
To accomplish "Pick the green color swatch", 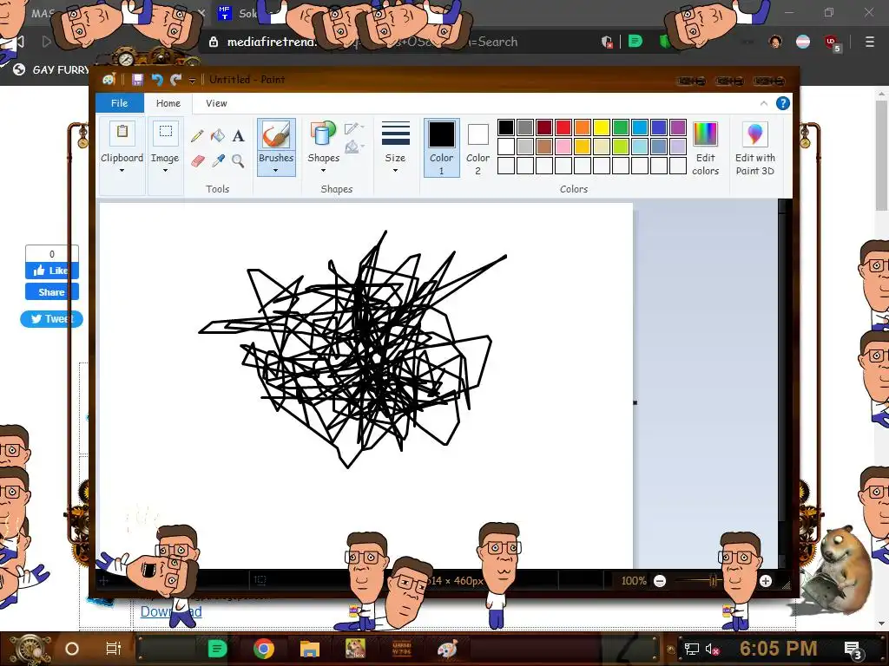I will (620, 127).
